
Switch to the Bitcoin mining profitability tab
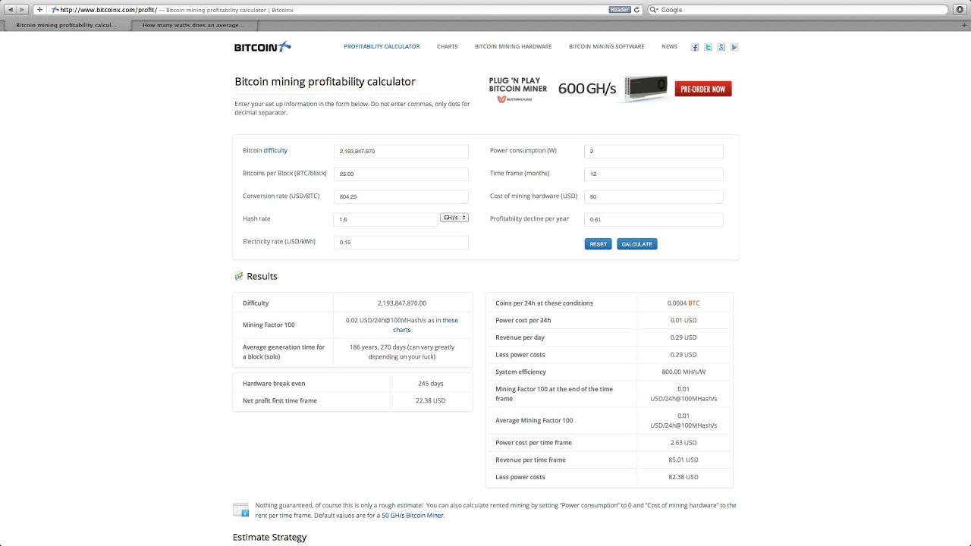pos(66,25)
